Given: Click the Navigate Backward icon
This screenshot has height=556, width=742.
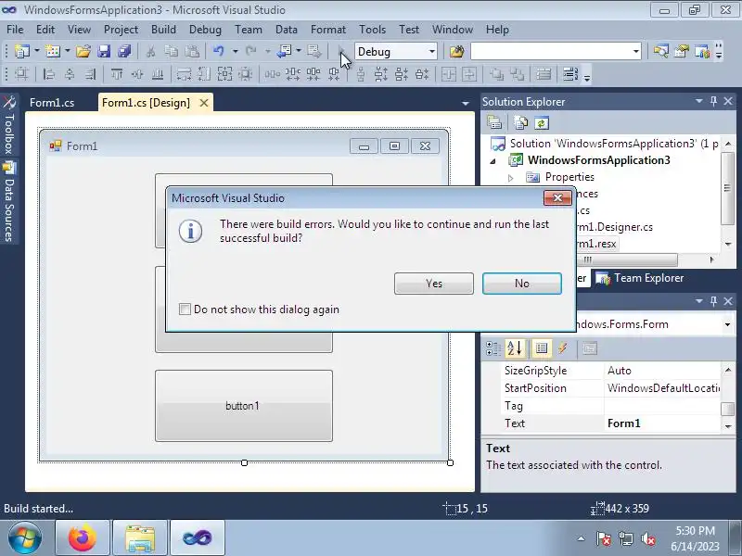Looking at the screenshot, I should (x=285, y=51).
